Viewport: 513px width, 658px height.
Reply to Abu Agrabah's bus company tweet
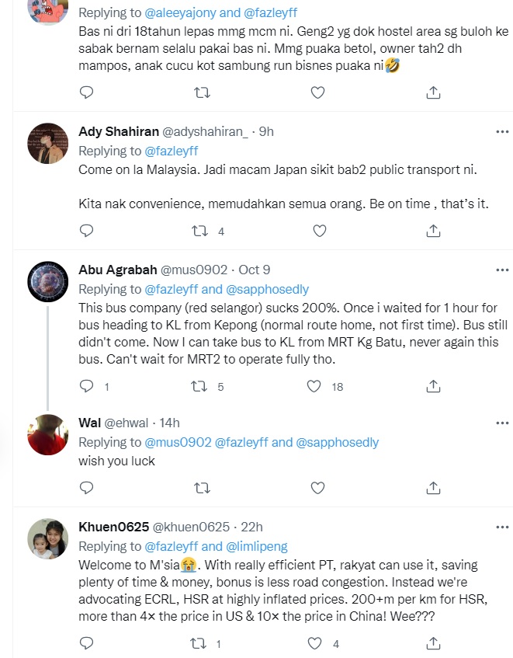pyautogui.click(x=87, y=386)
